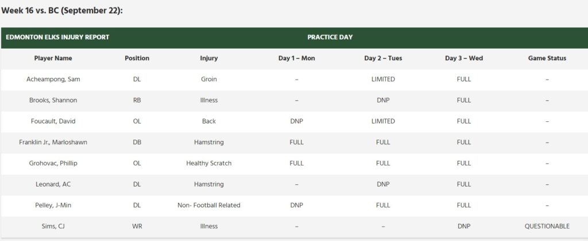This screenshot has height=241, width=588.
Task: Click the Week 16 vs. BC heading
Action: (62, 10)
